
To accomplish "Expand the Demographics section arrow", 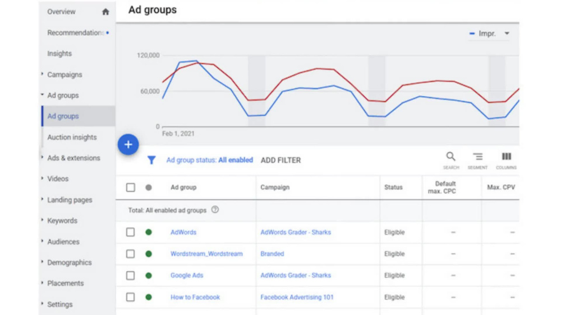I will (x=42, y=262).
